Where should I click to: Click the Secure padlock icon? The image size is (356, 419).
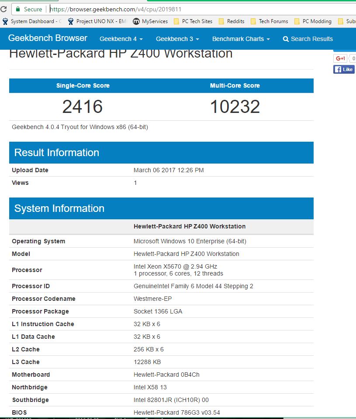pos(18,9)
